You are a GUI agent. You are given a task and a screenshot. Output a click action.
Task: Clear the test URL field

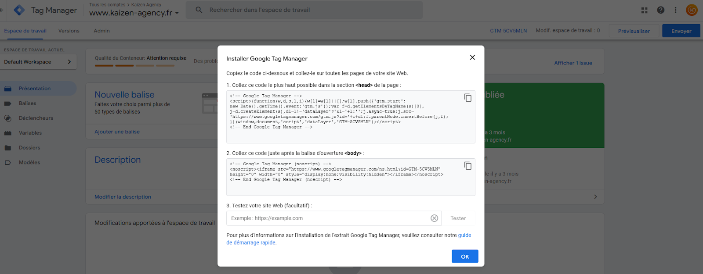(434, 218)
